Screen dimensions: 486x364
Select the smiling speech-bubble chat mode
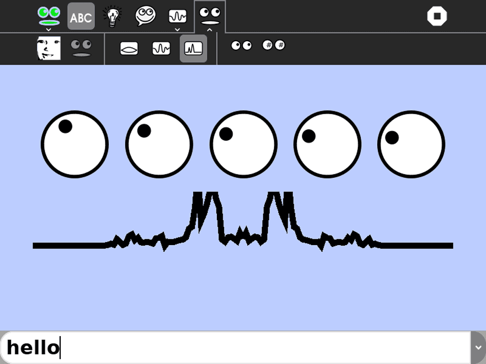click(x=145, y=16)
